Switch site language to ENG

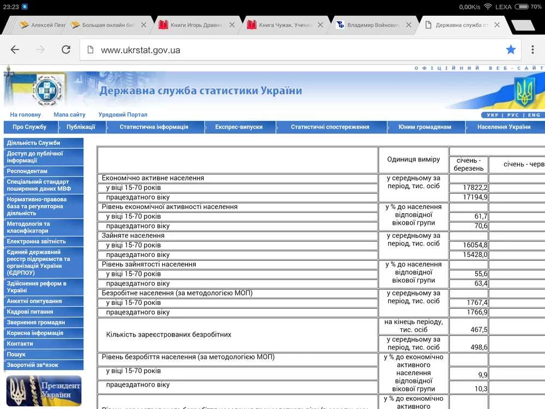534,115
